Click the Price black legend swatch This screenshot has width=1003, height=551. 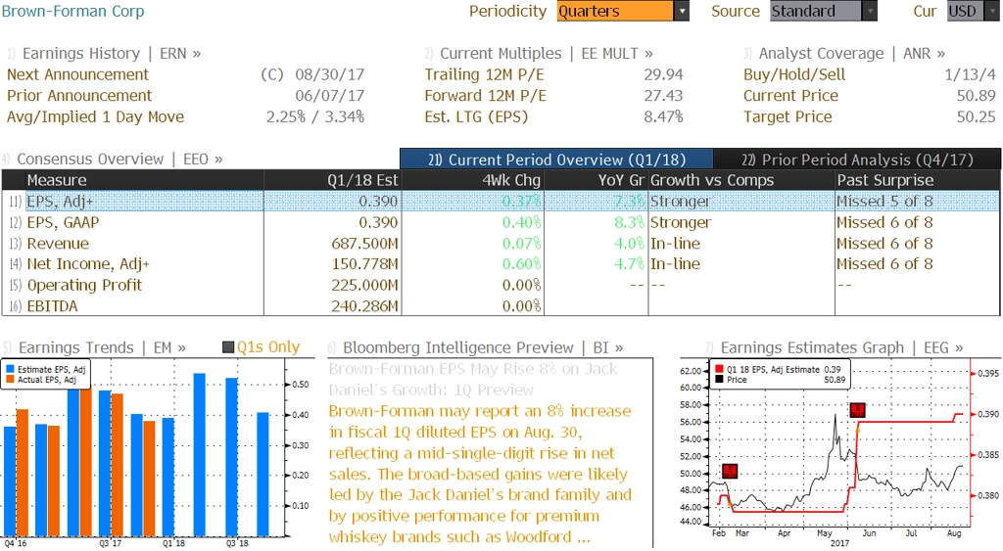(720, 380)
